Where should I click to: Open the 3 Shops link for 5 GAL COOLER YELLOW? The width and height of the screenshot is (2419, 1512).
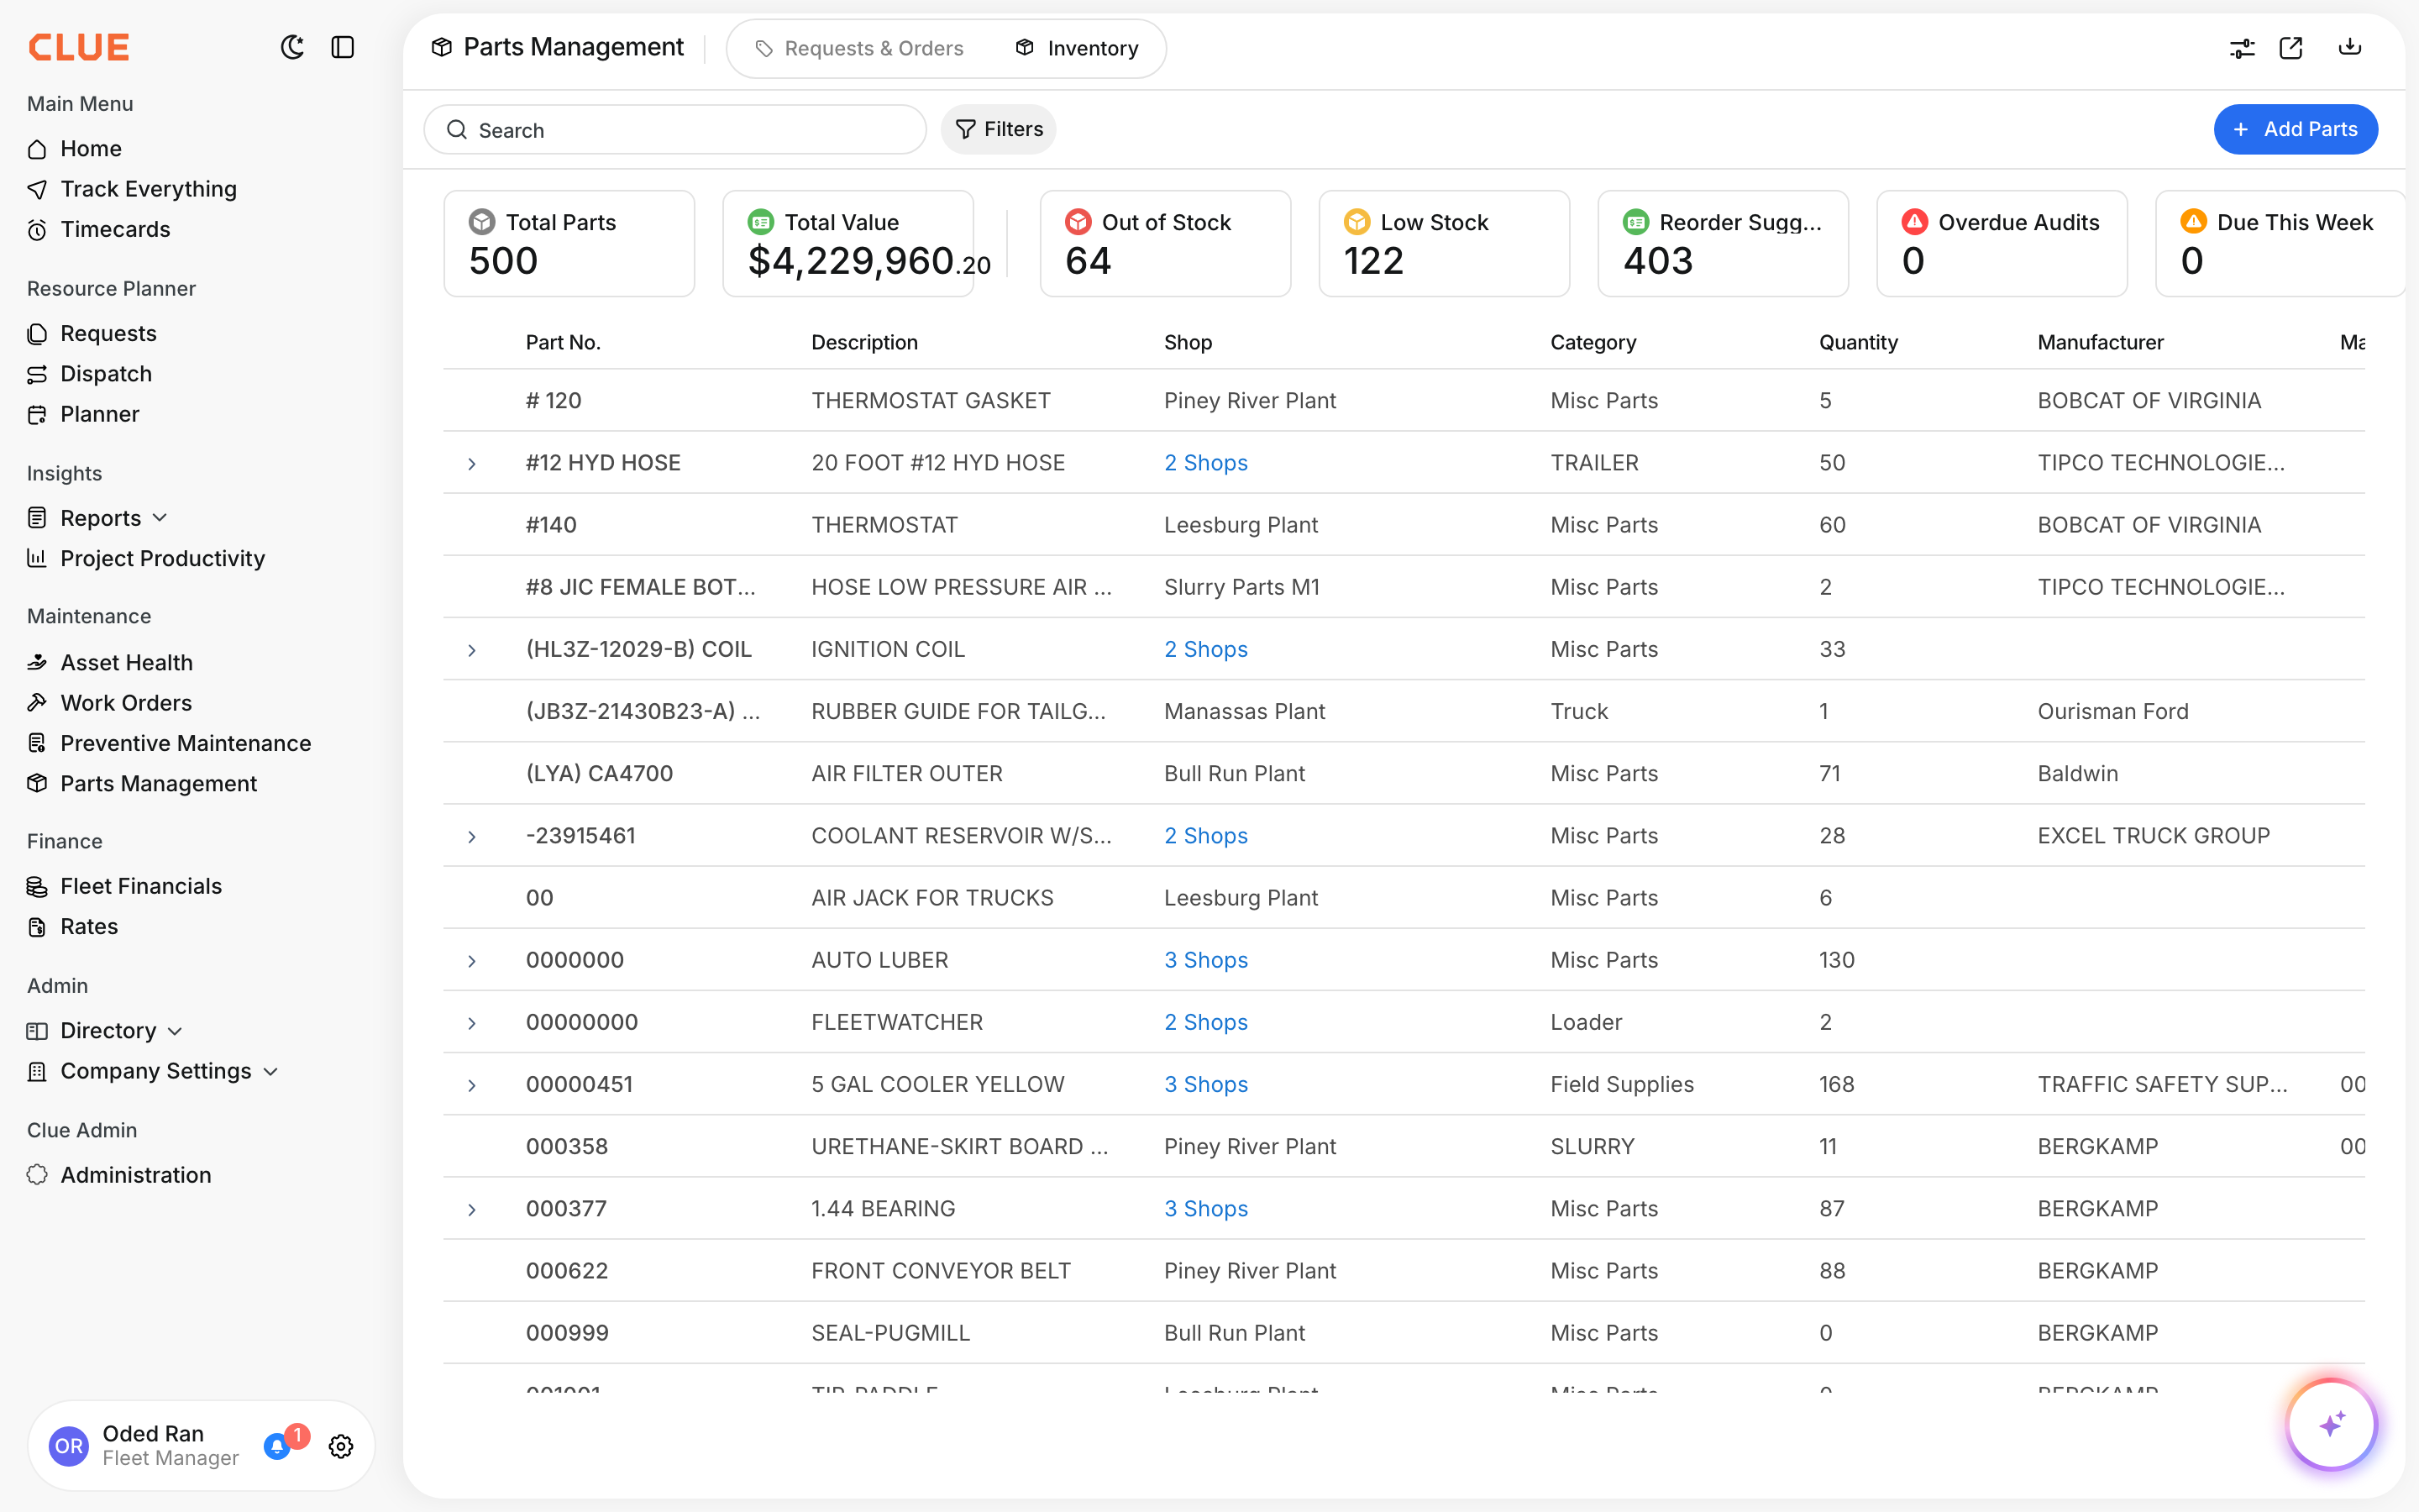pyautogui.click(x=1205, y=1083)
